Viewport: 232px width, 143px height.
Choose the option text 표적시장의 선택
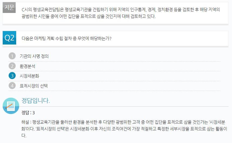coord(34,86)
